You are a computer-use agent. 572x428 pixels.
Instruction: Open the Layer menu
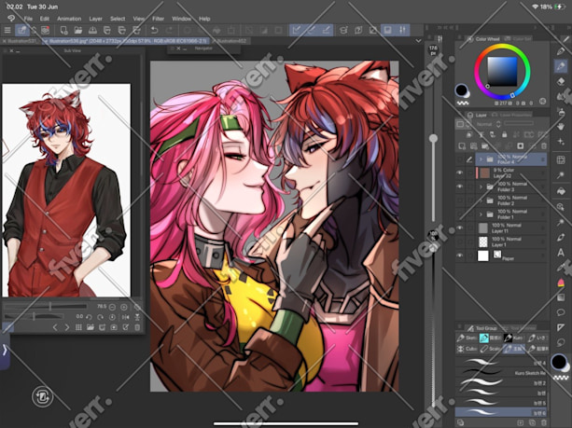coord(95,19)
